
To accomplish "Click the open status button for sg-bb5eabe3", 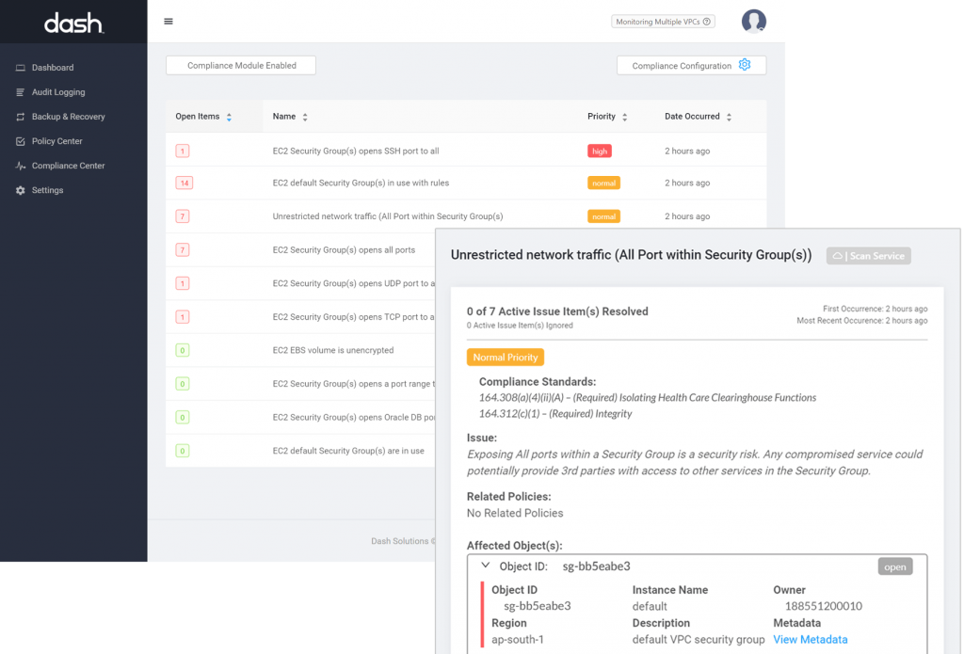I will 894,566.
